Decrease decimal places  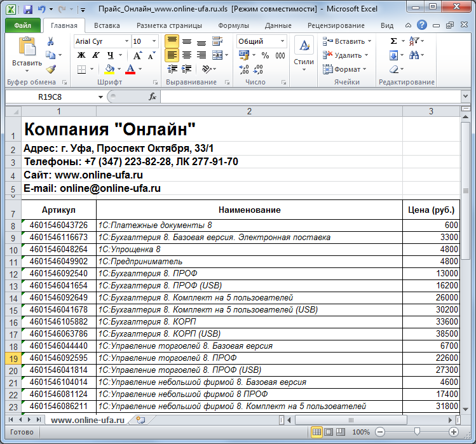(258, 69)
